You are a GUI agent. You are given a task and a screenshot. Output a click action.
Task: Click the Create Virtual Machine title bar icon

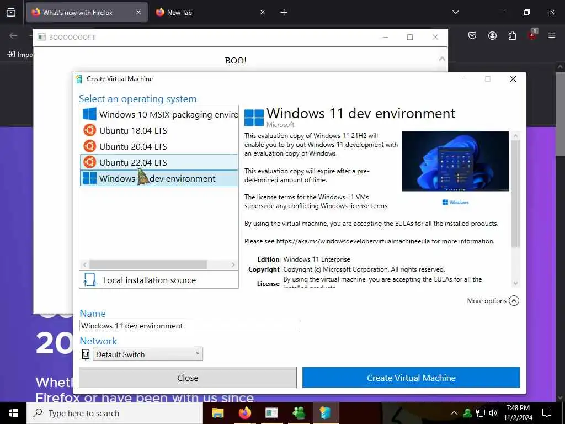point(79,79)
